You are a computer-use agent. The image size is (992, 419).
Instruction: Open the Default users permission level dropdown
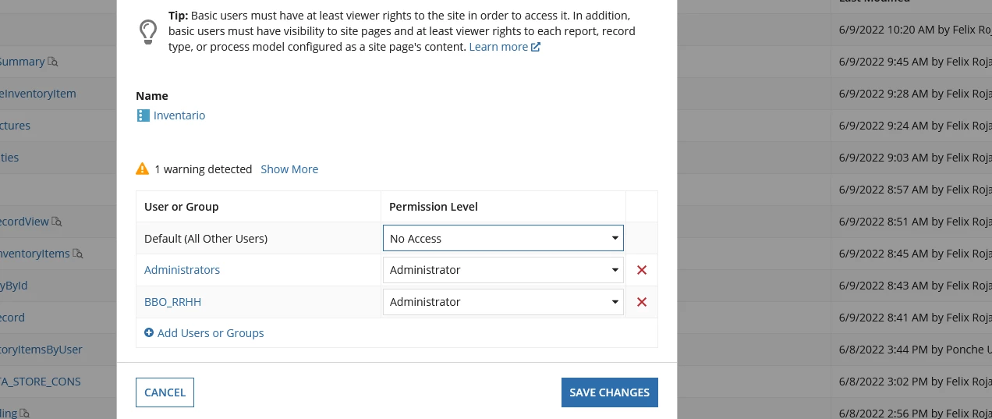point(503,238)
